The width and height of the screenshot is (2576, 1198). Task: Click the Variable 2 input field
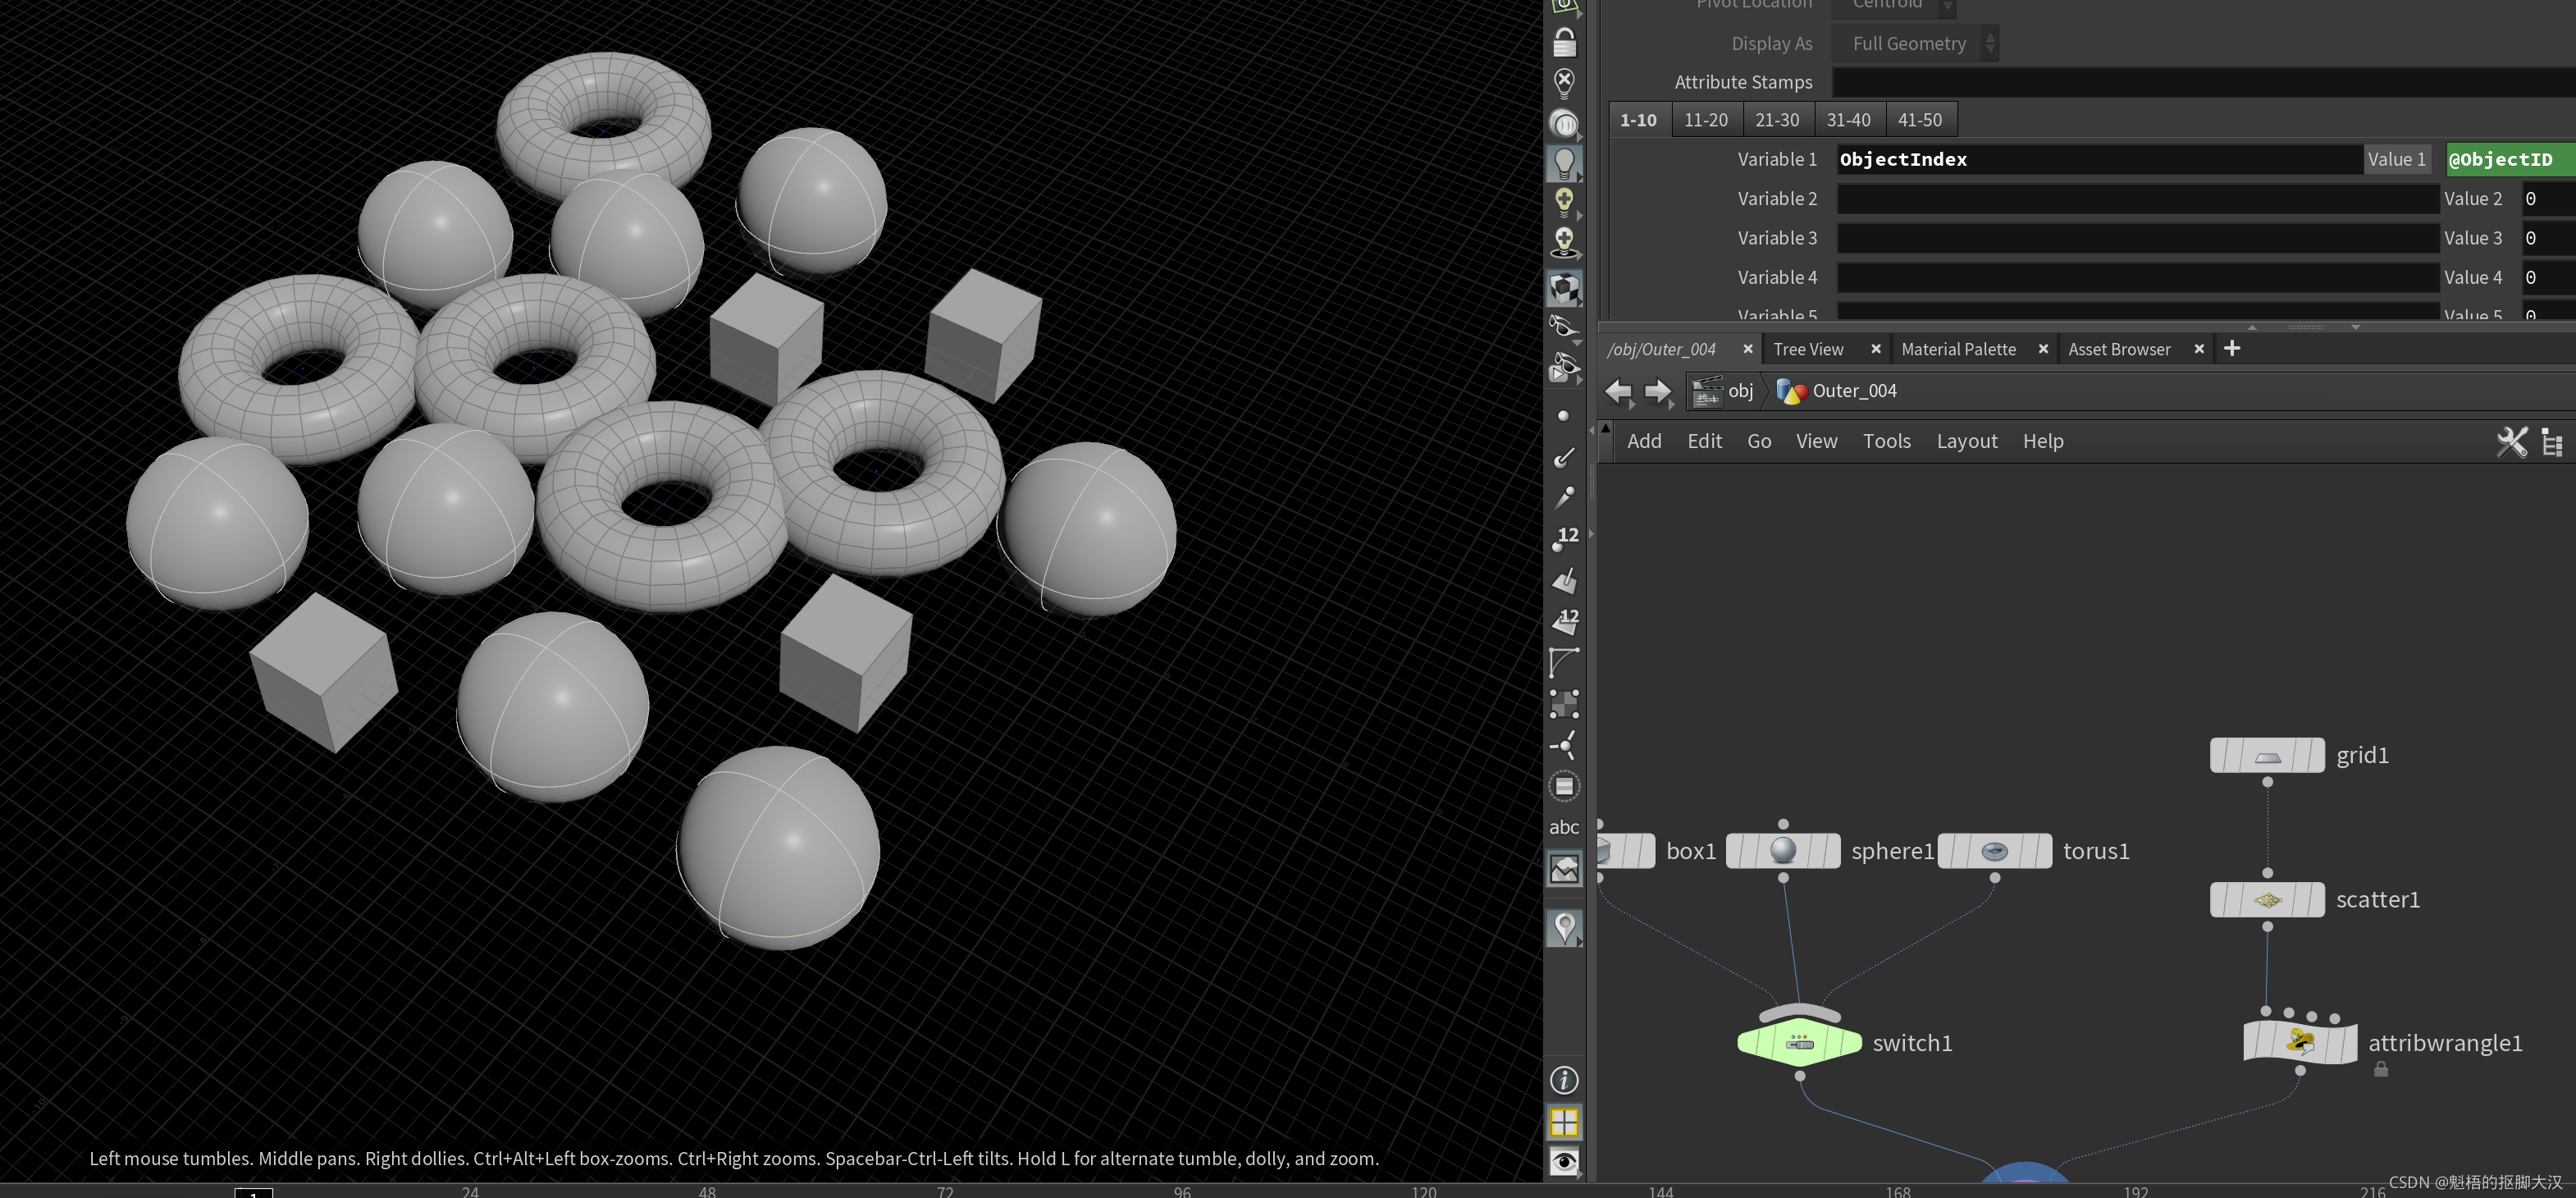[2136, 199]
